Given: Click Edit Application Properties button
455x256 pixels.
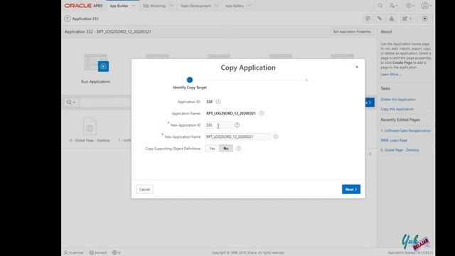Looking at the screenshot, I should [352, 31].
